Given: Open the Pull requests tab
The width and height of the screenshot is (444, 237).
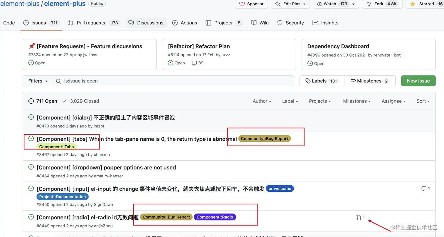Looking at the screenshot, I should tap(94, 23).
